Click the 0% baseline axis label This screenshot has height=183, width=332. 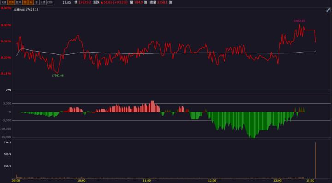pos(8,90)
